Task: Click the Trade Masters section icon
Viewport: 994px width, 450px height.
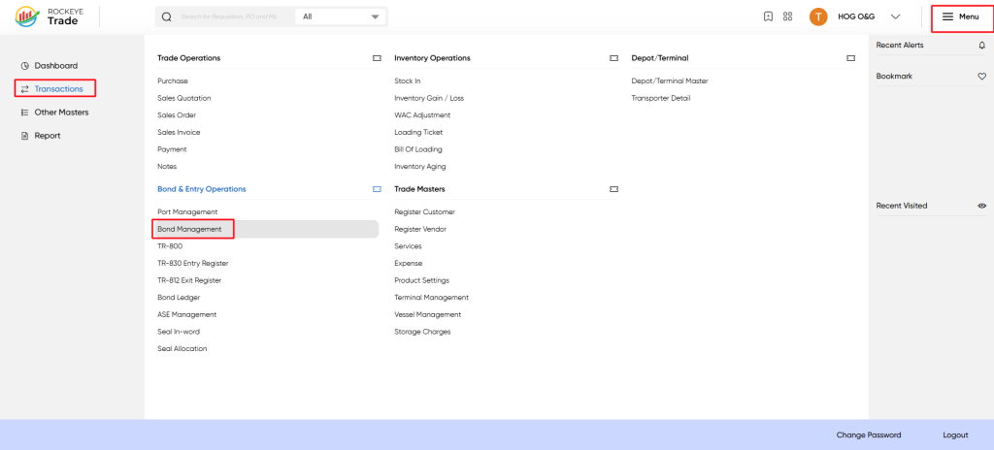Action: pyautogui.click(x=613, y=189)
